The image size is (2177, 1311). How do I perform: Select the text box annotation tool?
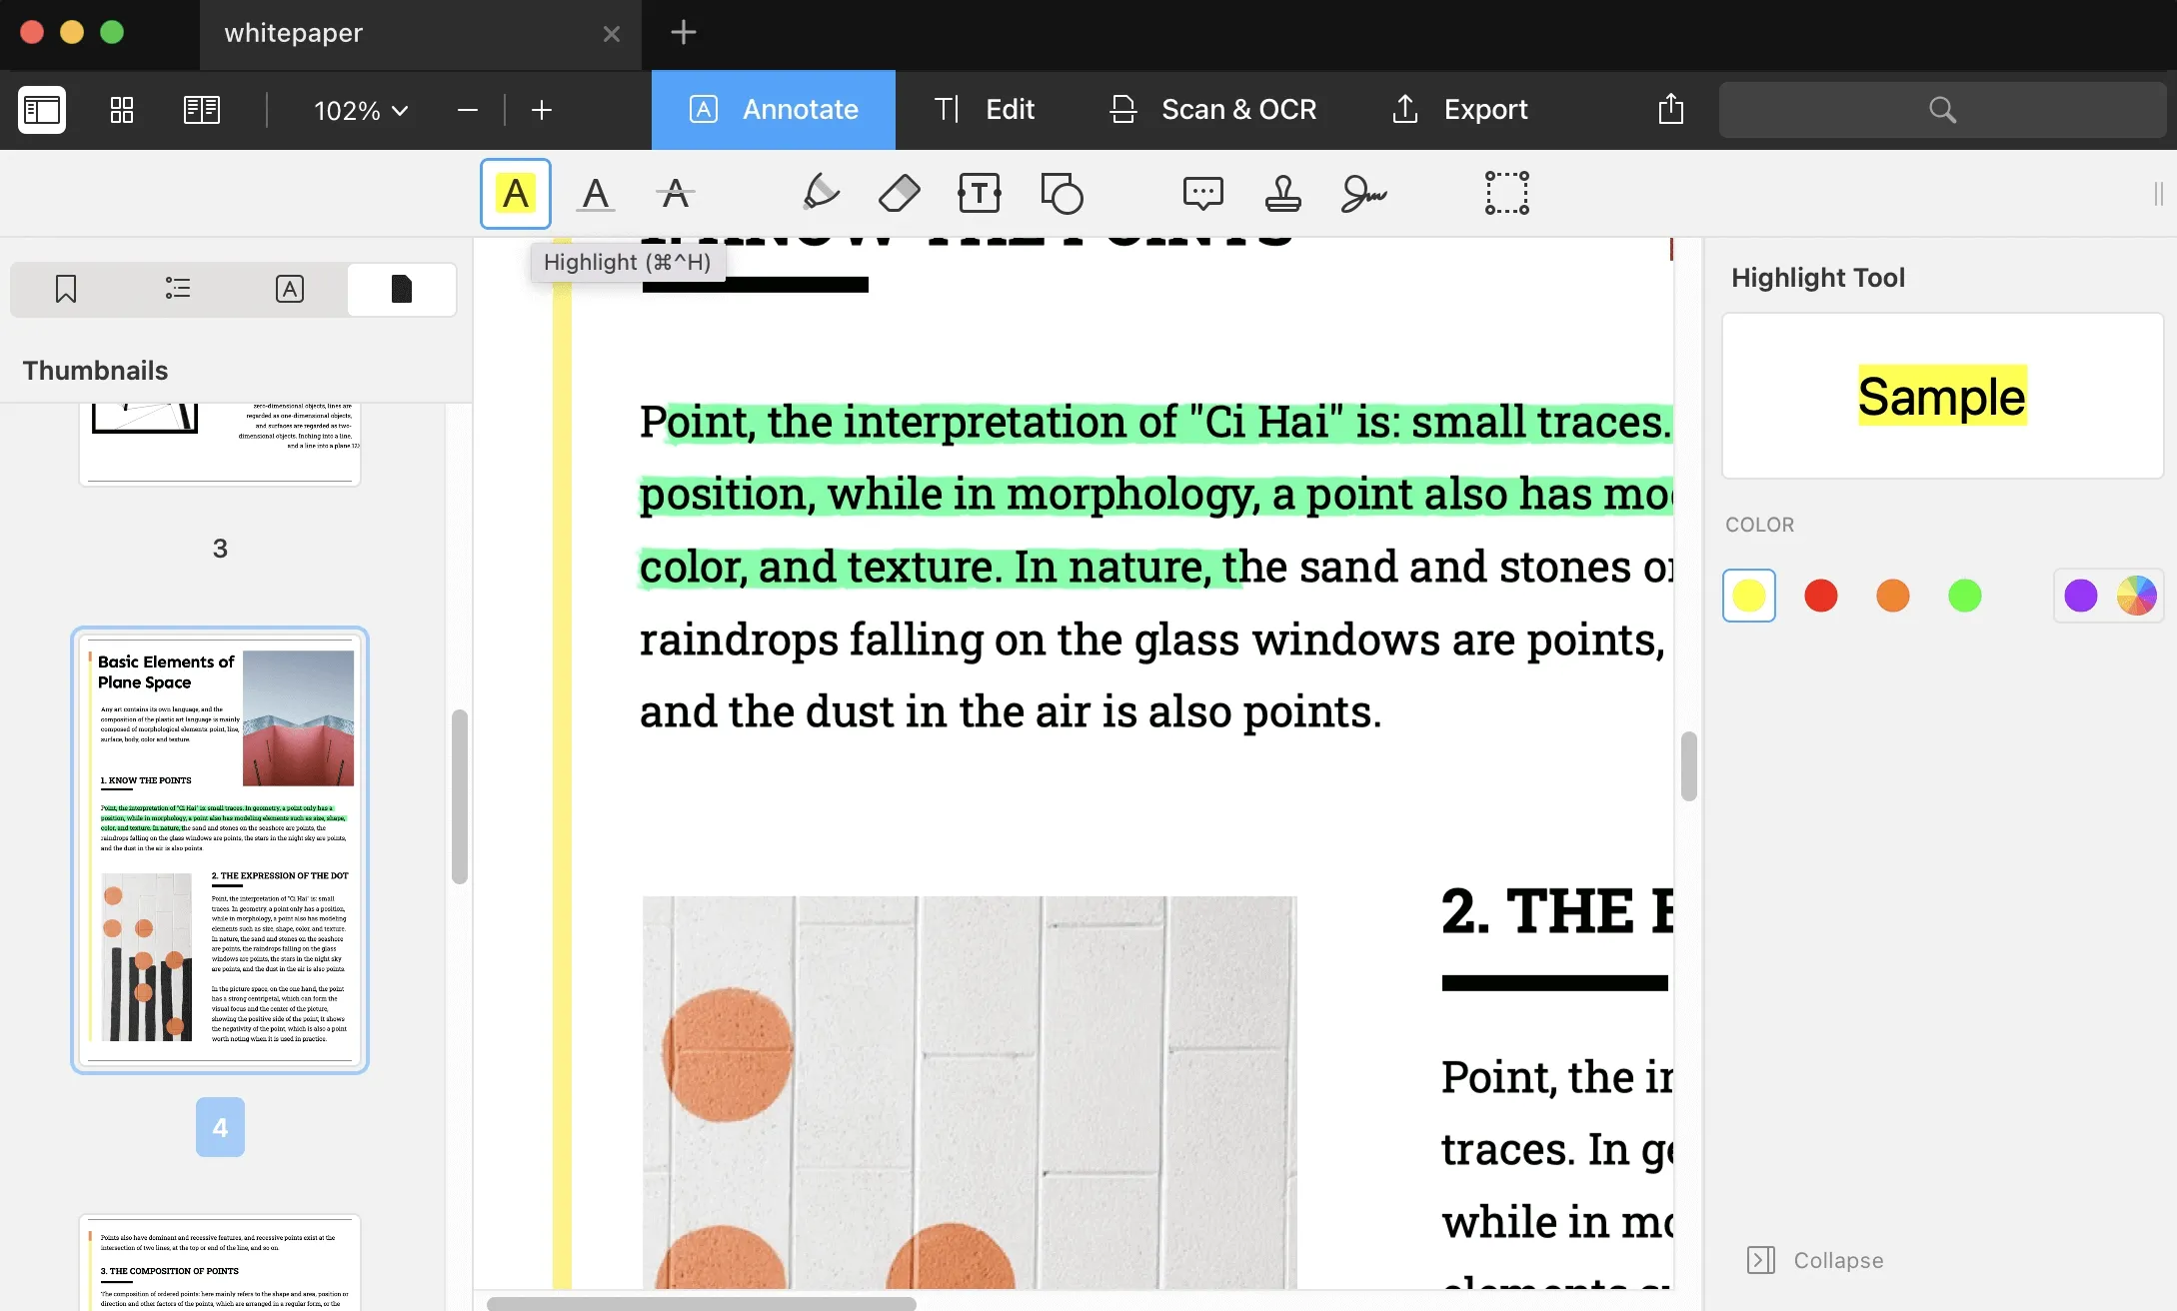[980, 193]
